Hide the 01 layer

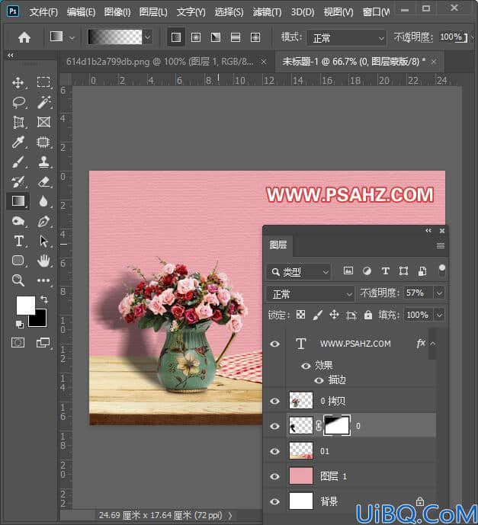click(x=274, y=451)
